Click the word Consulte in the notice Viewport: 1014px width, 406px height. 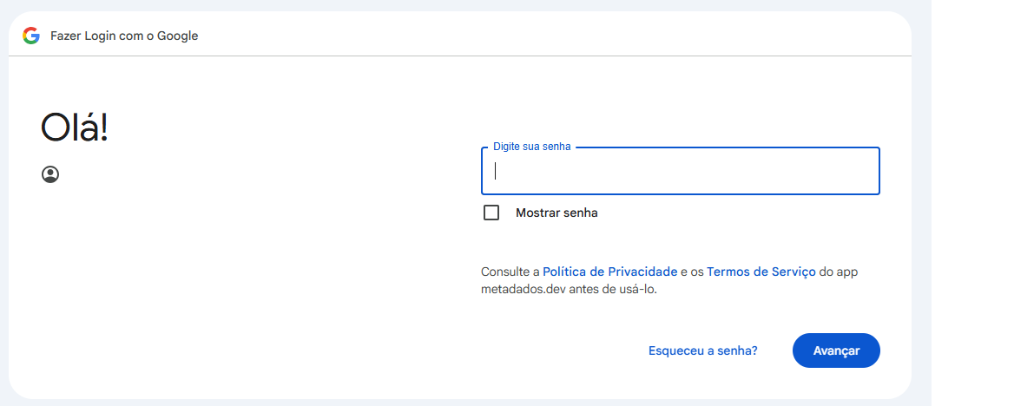tap(505, 272)
